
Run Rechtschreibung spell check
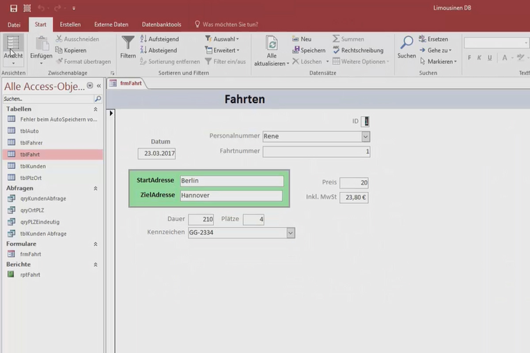tap(358, 50)
